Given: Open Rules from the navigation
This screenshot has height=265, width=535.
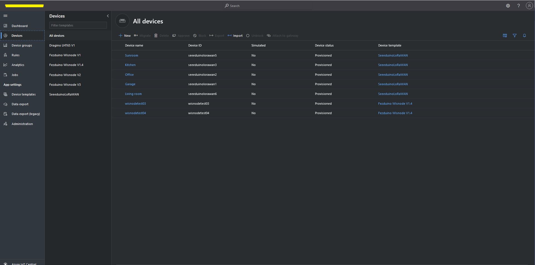Looking at the screenshot, I should pyautogui.click(x=16, y=55).
